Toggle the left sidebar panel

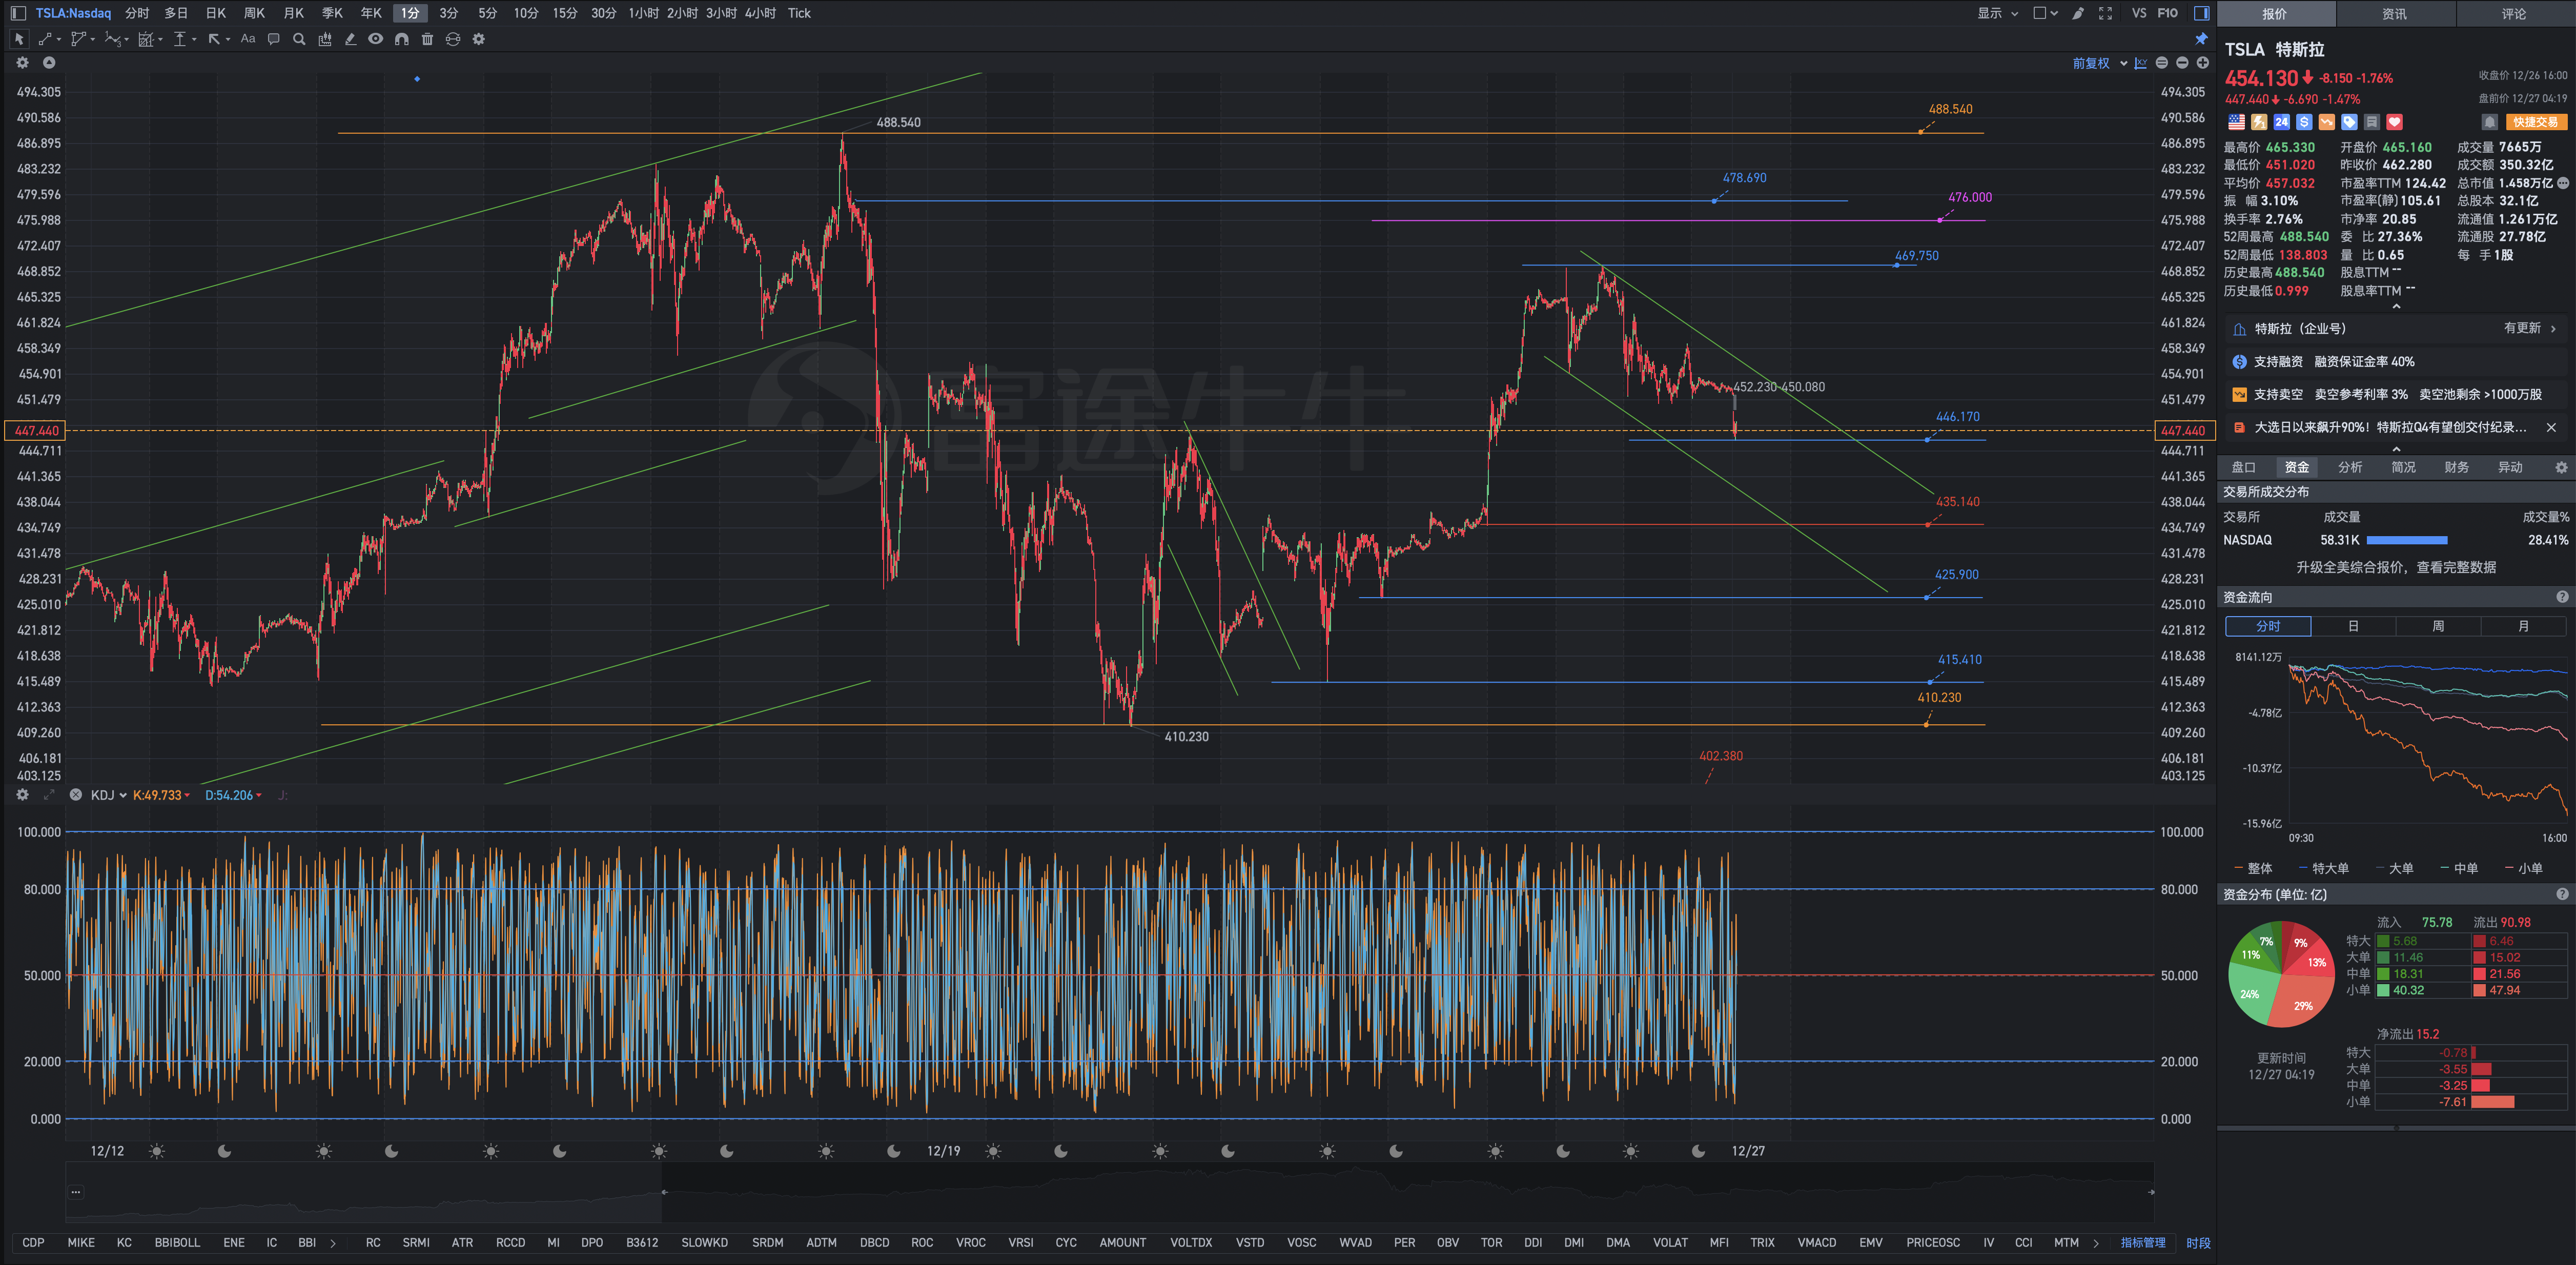[18, 13]
